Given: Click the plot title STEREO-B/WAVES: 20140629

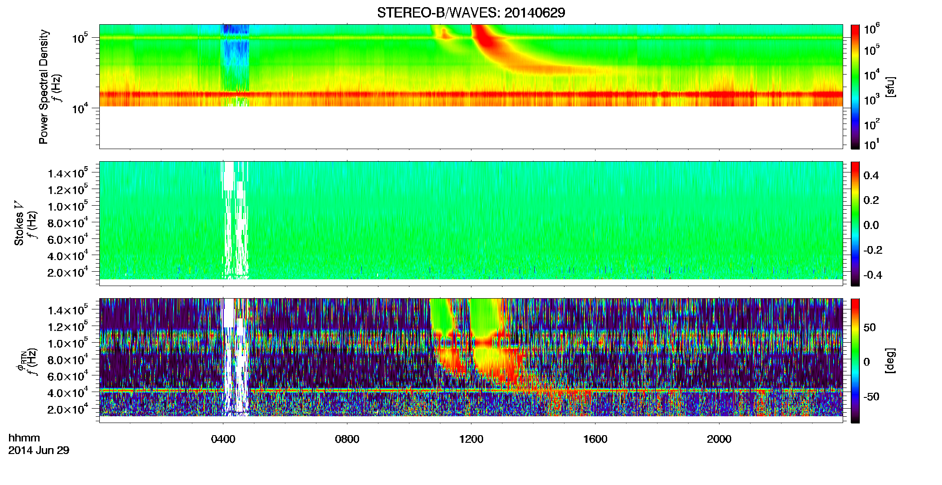Looking at the screenshot, I should tap(471, 13).
